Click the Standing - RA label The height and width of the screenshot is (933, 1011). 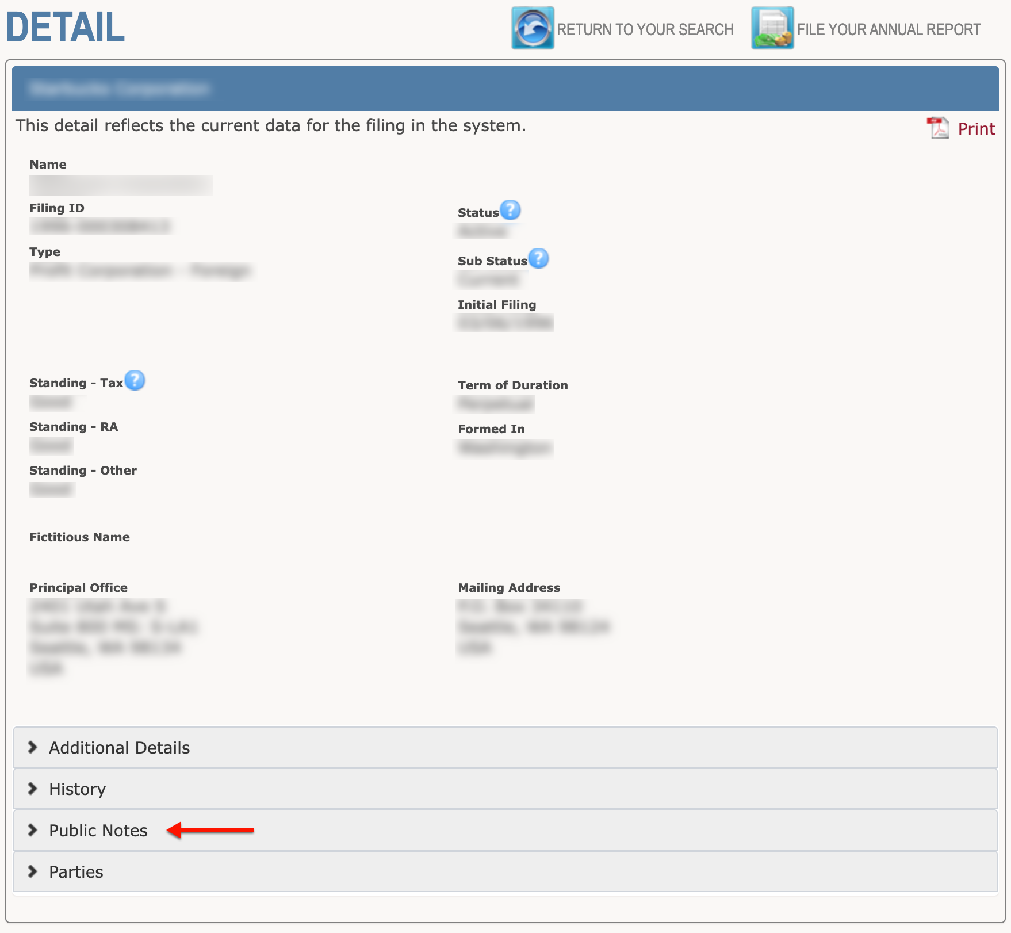[74, 427]
